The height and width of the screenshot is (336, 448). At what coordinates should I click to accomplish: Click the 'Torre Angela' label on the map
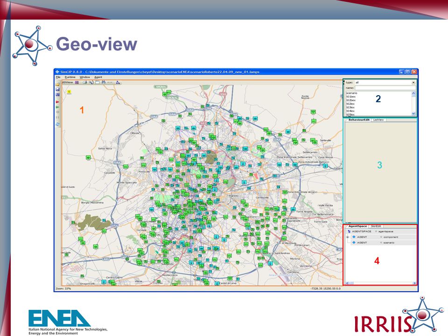(304, 211)
